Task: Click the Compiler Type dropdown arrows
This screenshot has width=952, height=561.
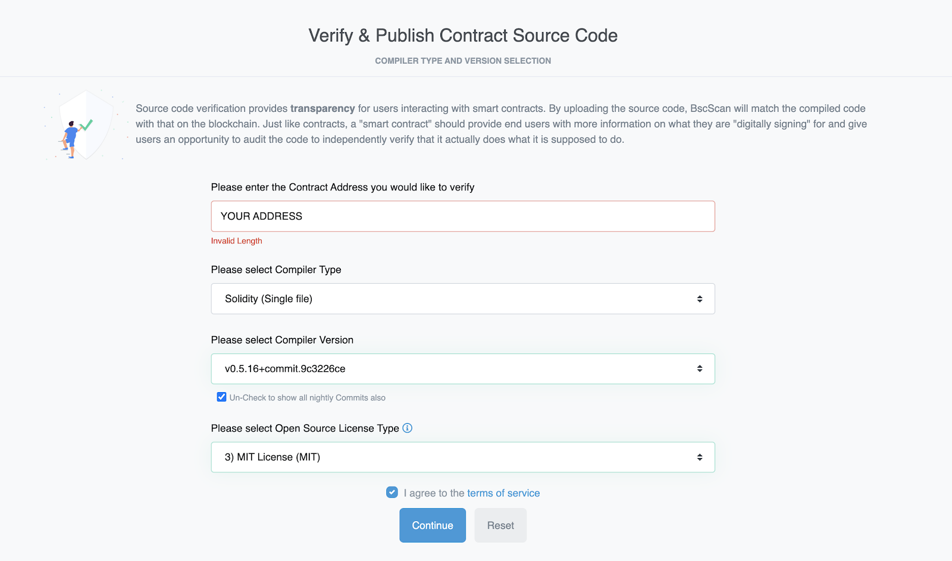Action: click(700, 299)
